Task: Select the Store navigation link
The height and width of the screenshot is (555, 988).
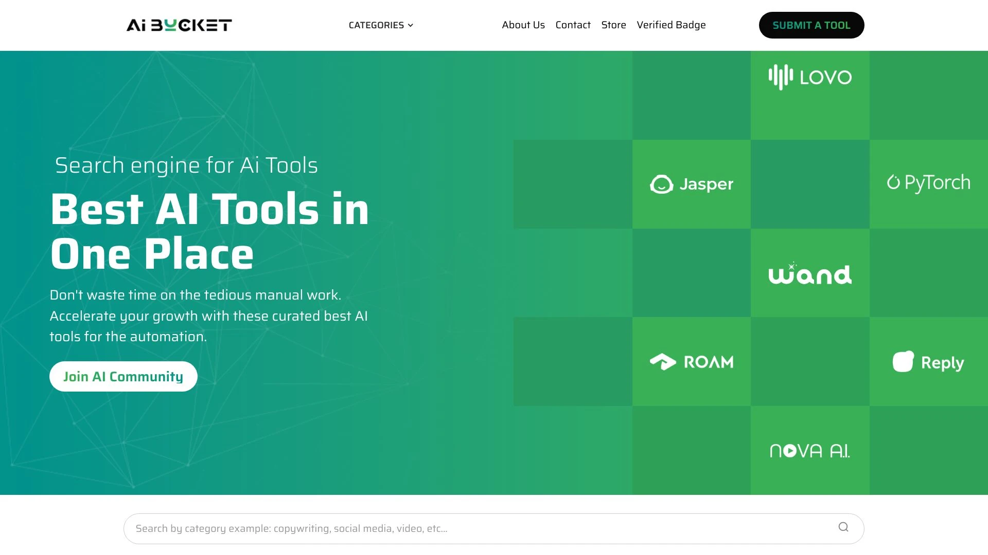Action: 613,25
